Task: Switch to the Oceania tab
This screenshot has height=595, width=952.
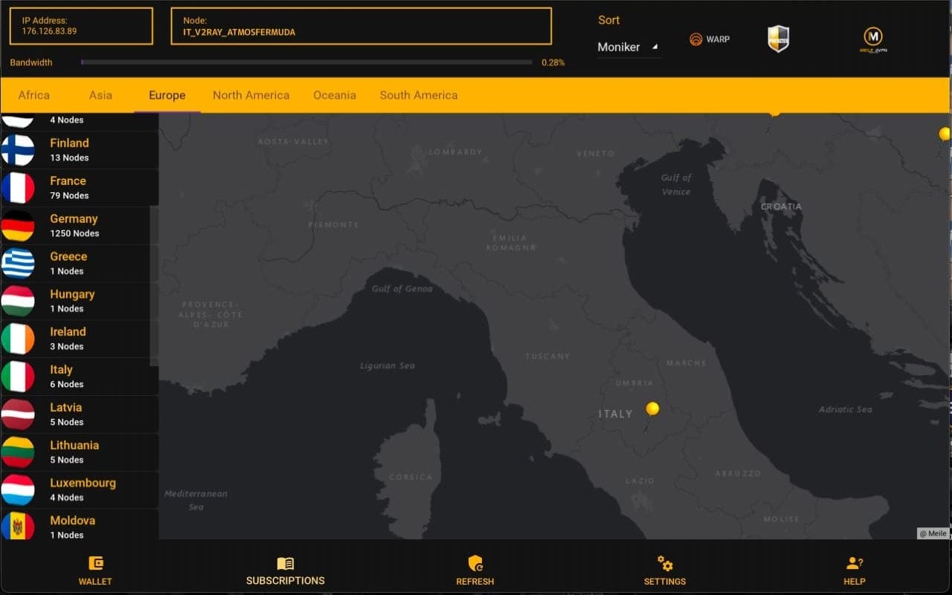Action: point(335,95)
